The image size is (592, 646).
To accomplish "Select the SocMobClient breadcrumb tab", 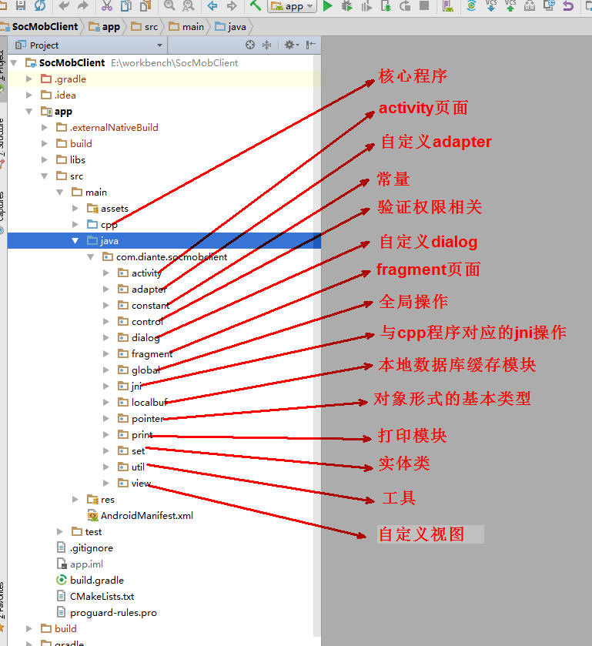I will point(44,26).
